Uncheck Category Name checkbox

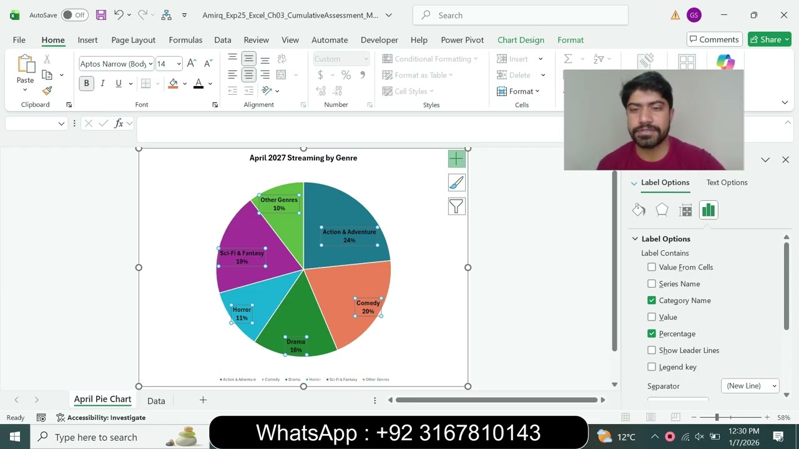652,300
